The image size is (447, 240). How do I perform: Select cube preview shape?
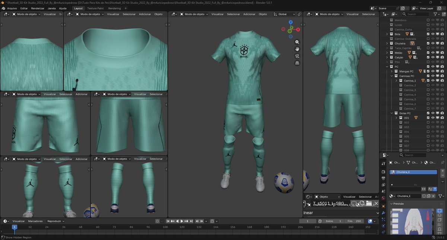tap(439, 220)
